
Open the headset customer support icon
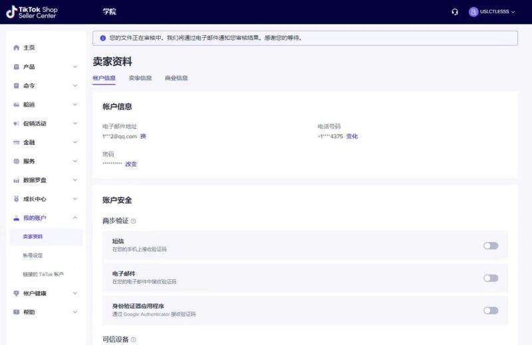(455, 12)
